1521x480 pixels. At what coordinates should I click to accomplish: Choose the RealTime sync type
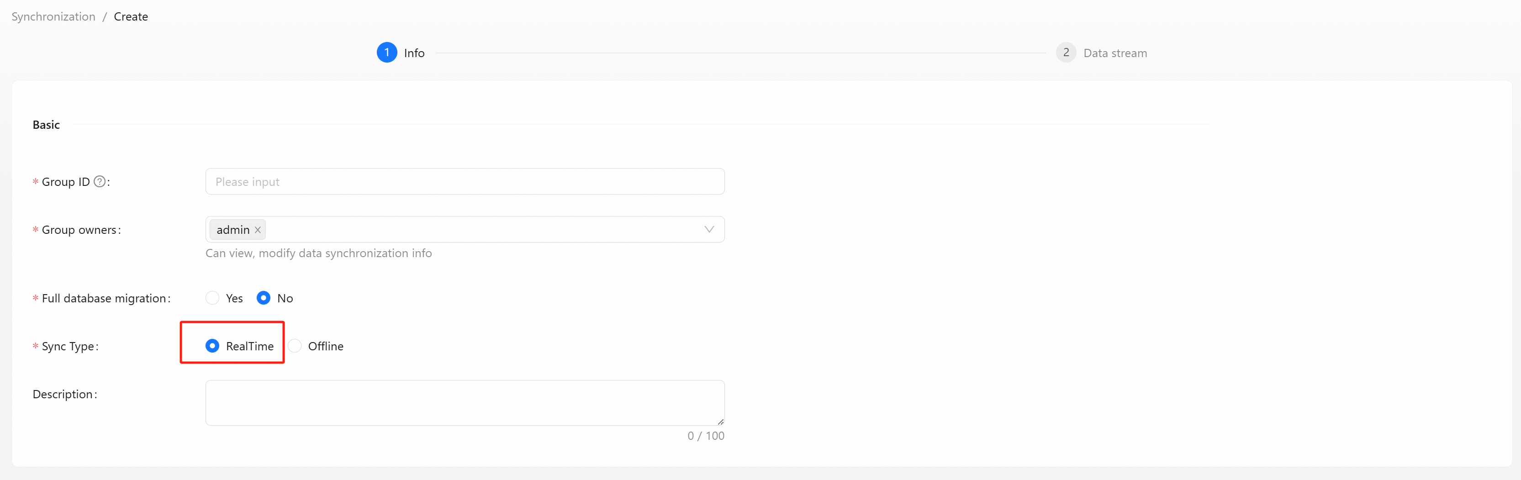pos(212,346)
